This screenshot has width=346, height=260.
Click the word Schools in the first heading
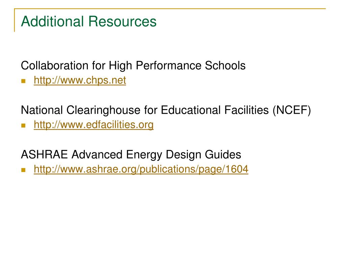coord(225,66)
